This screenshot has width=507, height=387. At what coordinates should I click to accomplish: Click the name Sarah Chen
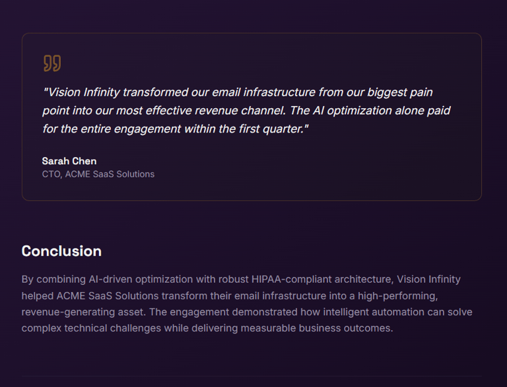[69, 161]
